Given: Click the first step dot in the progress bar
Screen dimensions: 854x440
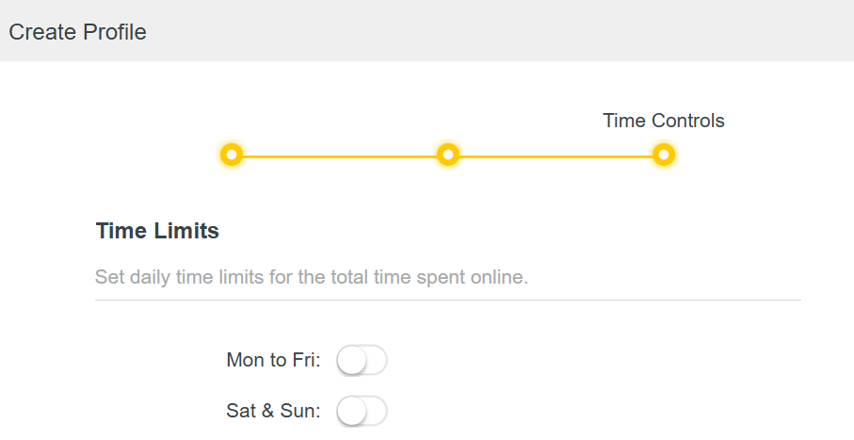Looking at the screenshot, I should (232, 155).
